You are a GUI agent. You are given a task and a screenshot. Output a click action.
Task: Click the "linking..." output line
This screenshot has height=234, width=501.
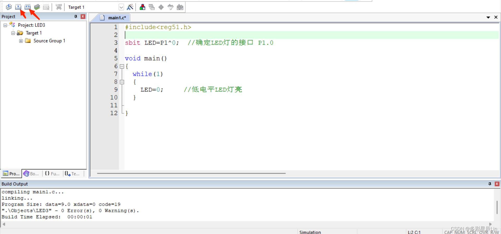[17, 198]
